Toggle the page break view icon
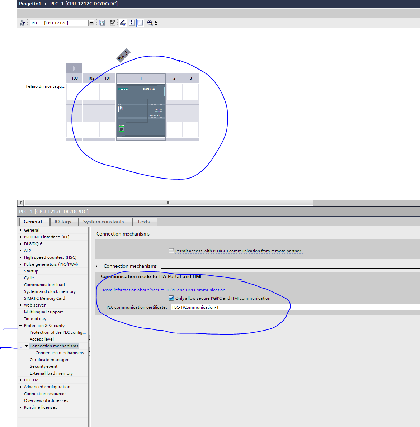The width and height of the screenshot is (420, 427). pyautogui.click(x=140, y=23)
